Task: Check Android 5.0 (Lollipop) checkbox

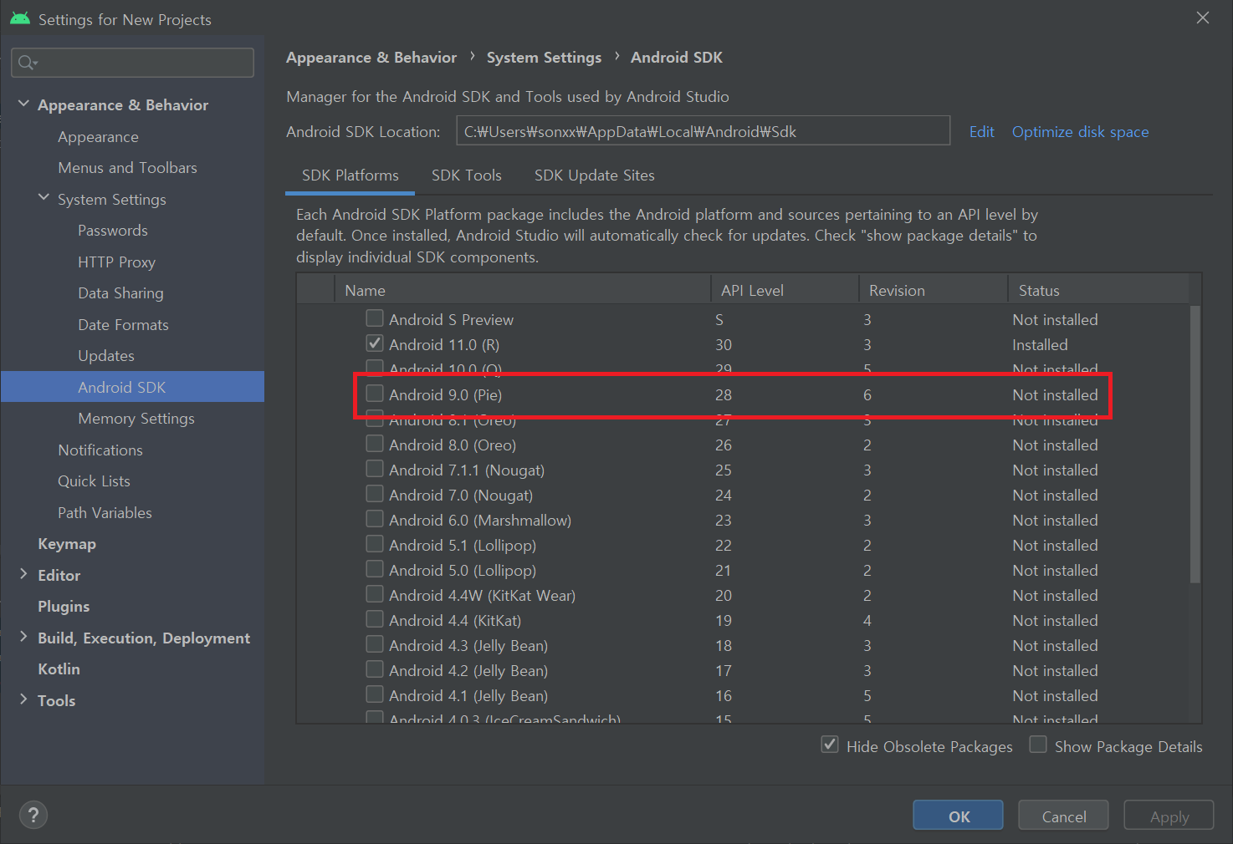Action: [x=375, y=569]
